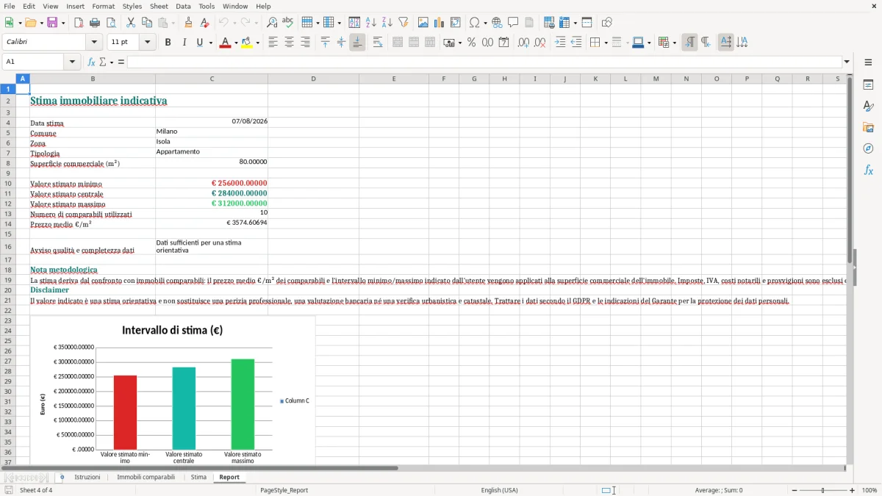The width and height of the screenshot is (882, 496).
Task: Click the Copy icon in toolbar
Action: pyautogui.click(x=147, y=23)
